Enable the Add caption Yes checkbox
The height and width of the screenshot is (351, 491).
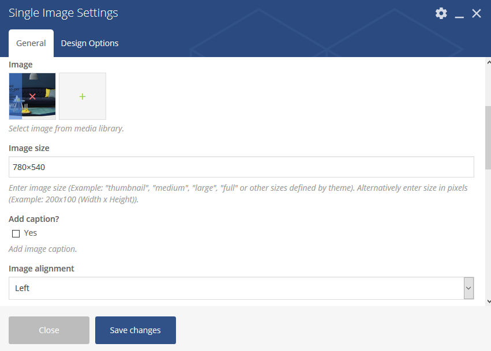[16, 233]
